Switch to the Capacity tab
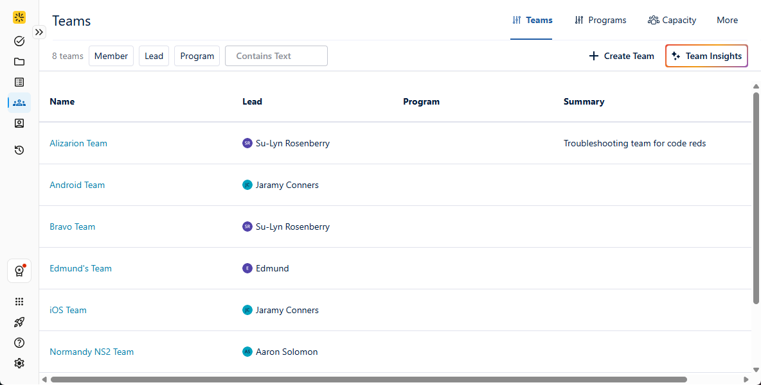761x385 pixels. pyautogui.click(x=672, y=20)
